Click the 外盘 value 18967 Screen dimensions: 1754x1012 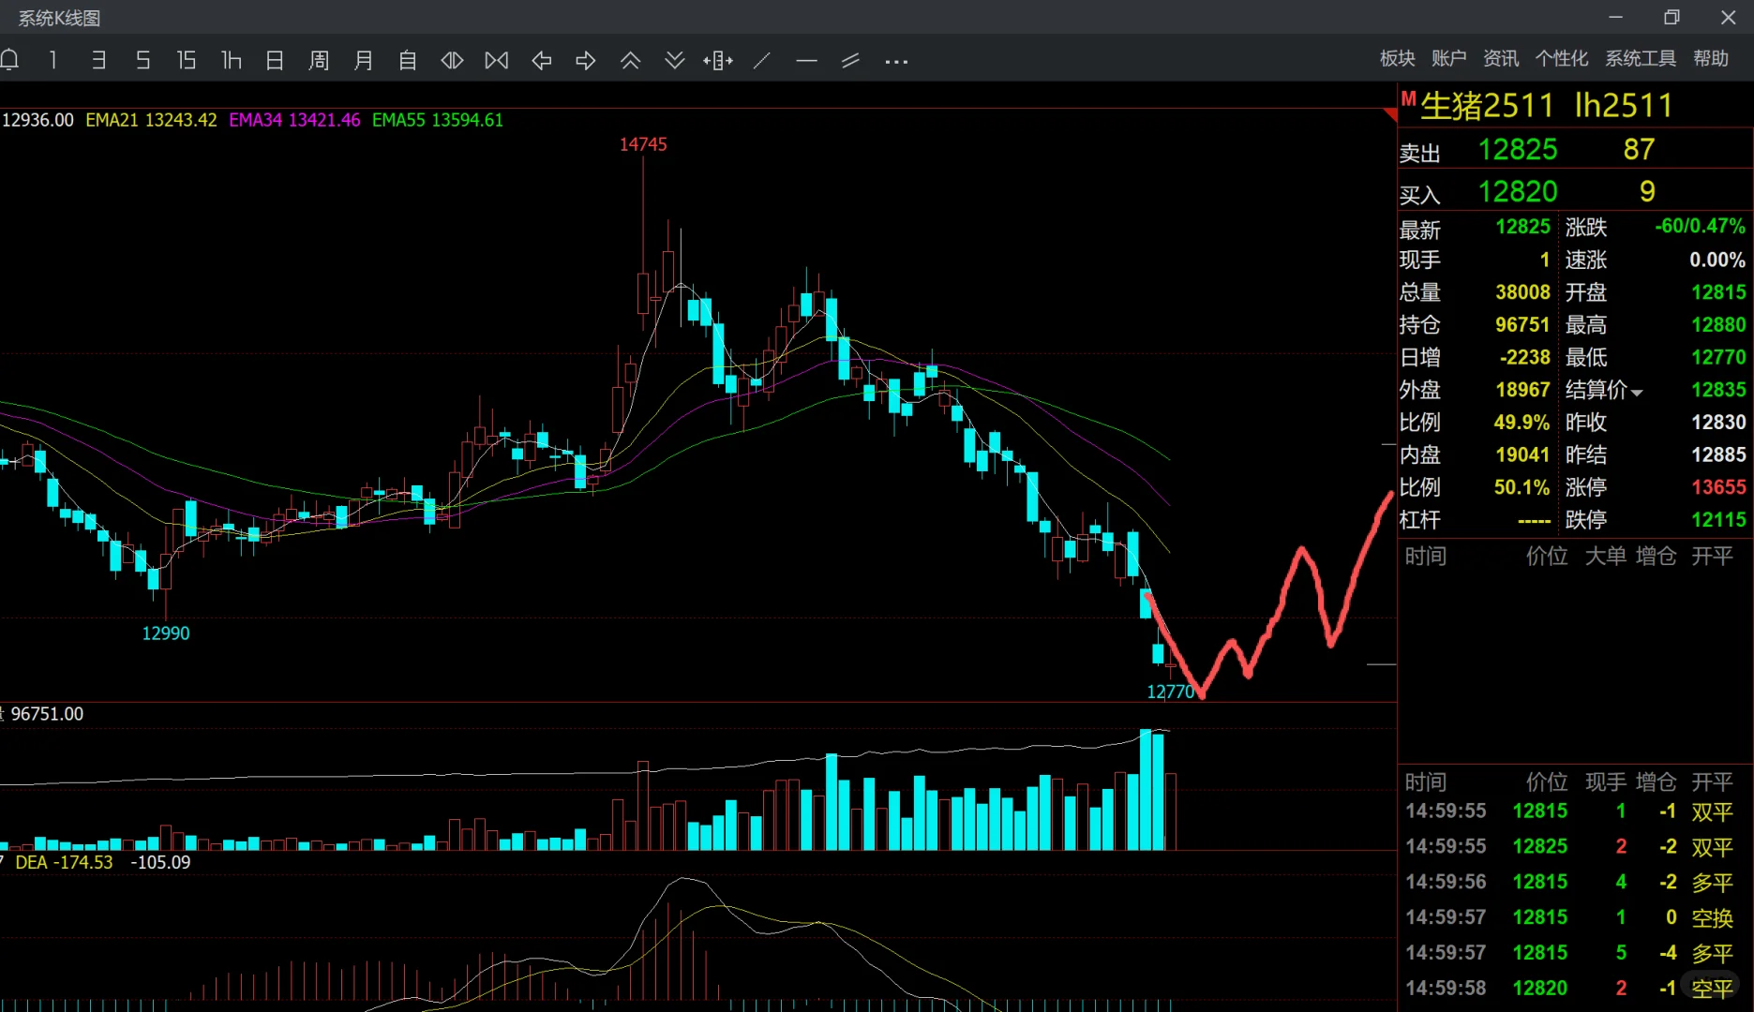click(1522, 390)
